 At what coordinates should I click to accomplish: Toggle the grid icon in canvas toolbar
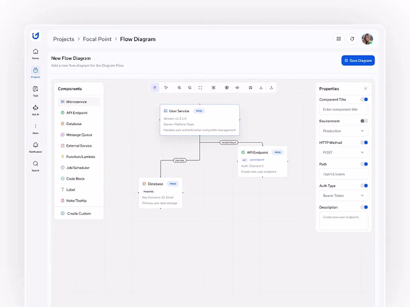227,88
